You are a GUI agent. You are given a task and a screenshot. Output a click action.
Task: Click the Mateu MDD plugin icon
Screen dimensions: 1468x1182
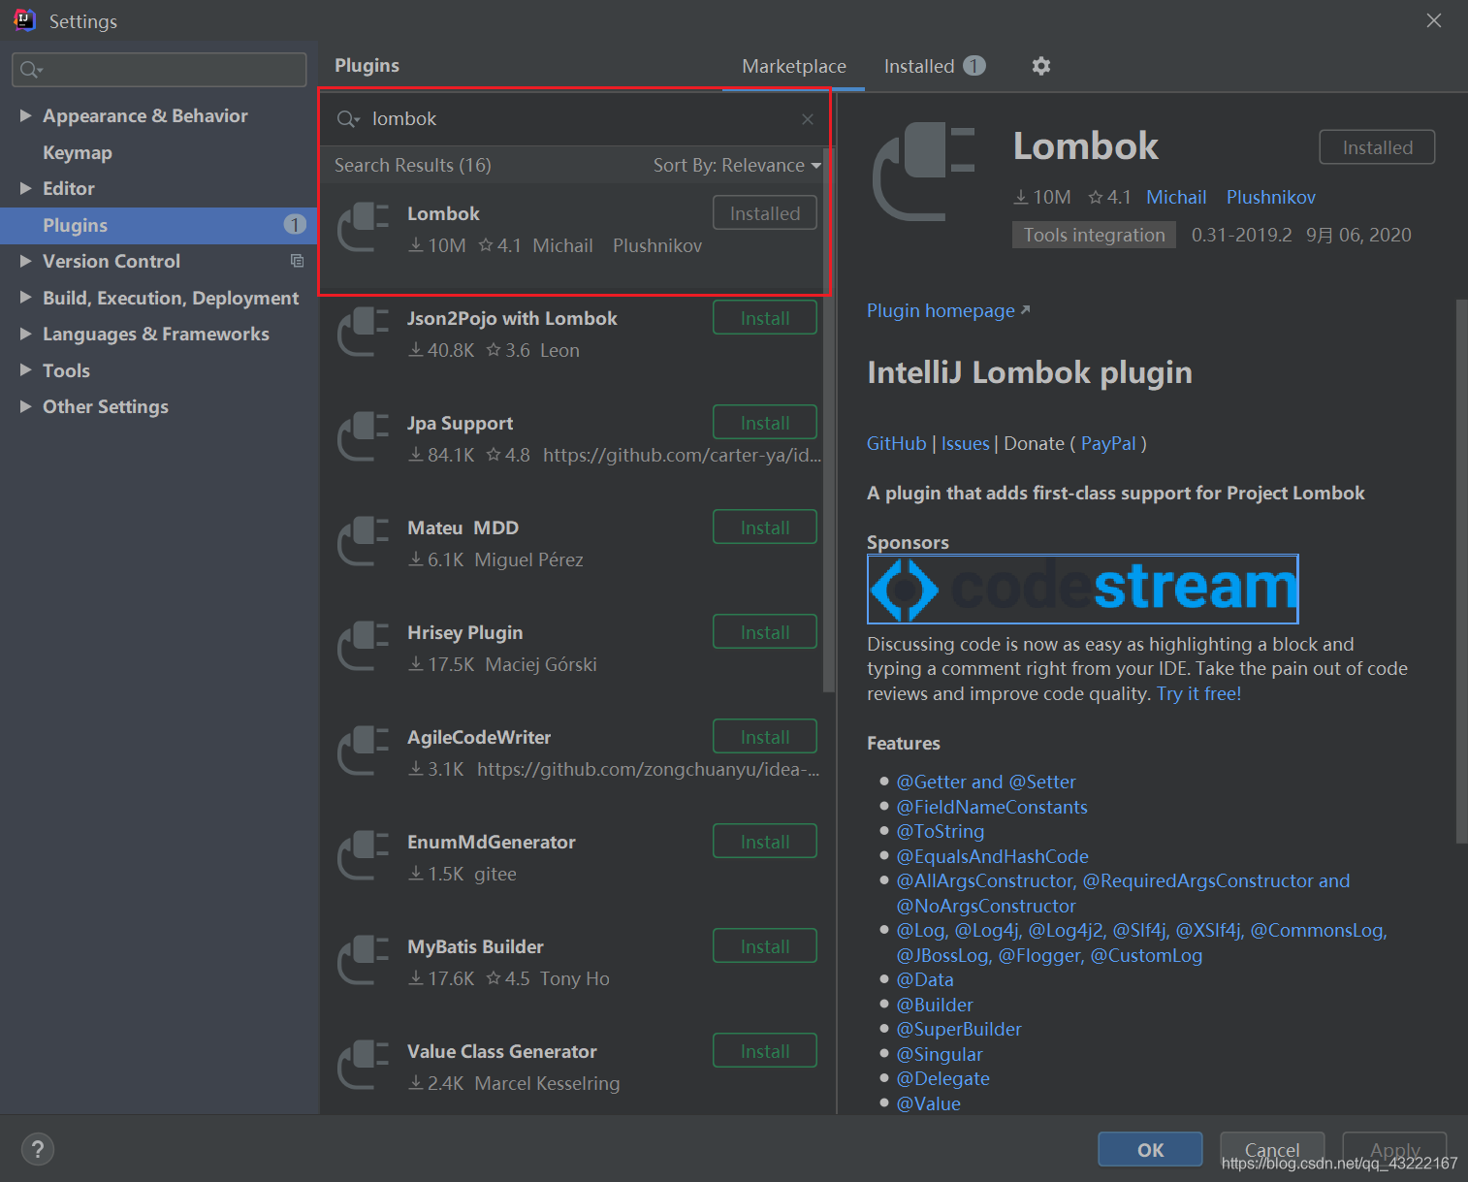tap(363, 541)
